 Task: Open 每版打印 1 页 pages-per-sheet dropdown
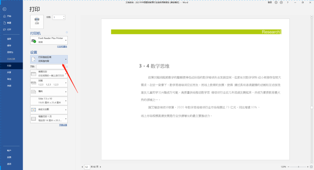[x=49, y=119]
